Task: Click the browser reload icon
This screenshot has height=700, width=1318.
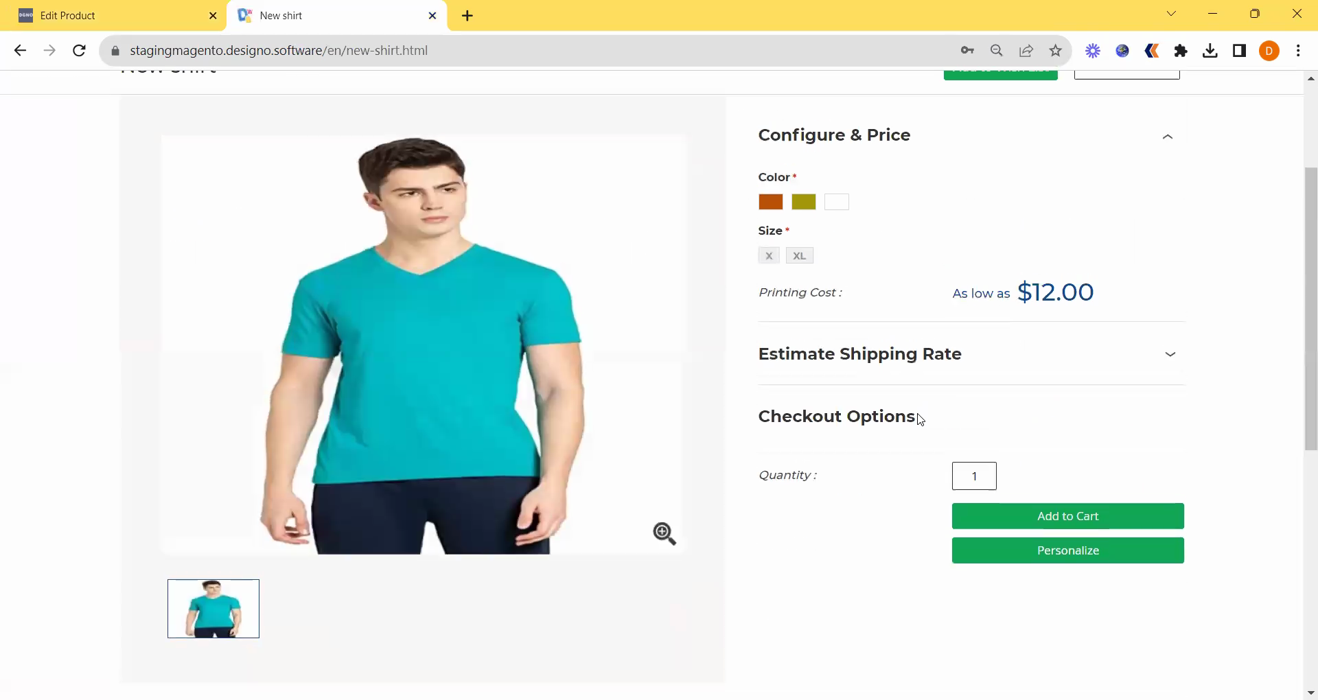Action: point(79,50)
